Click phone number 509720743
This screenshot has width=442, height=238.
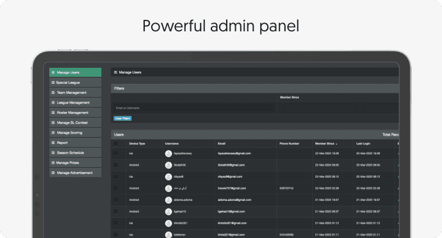pyautogui.click(x=286, y=188)
